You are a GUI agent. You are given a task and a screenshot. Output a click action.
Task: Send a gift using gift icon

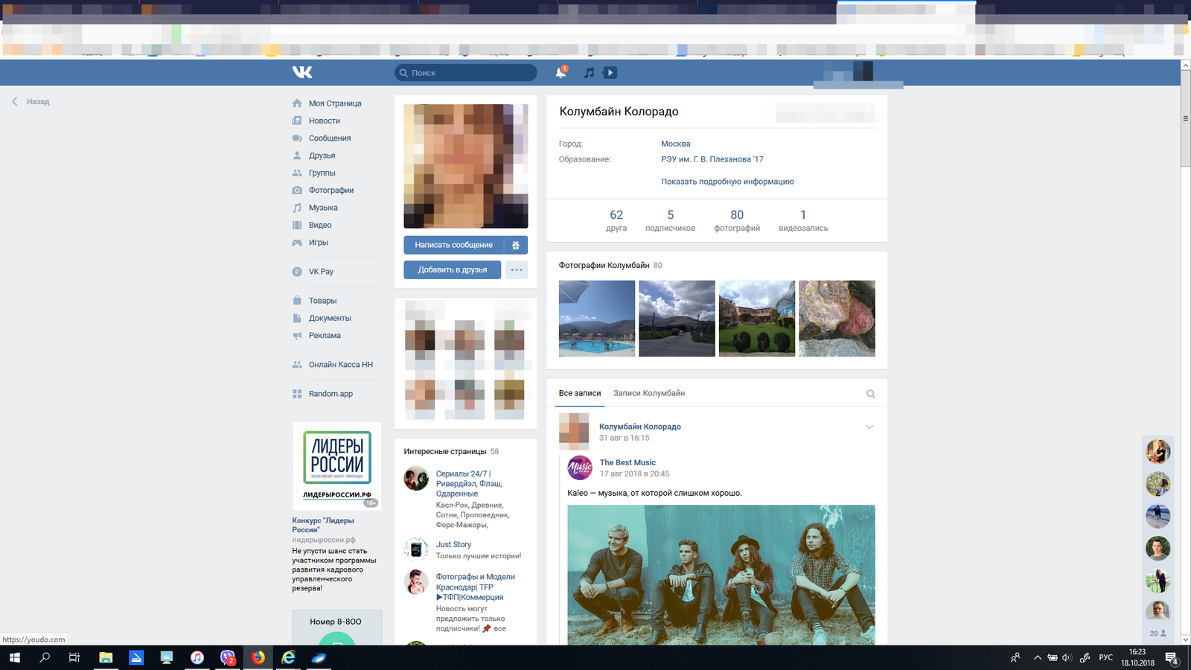(x=516, y=245)
